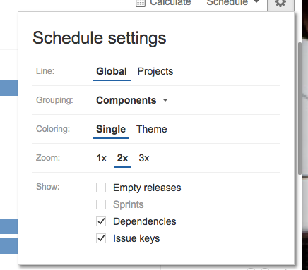Enable the Empty releases checkbox
The width and height of the screenshot is (308, 270).
click(x=101, y=188)
